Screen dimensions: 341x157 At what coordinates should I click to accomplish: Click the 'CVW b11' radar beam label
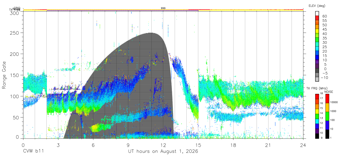coord(33,151)
